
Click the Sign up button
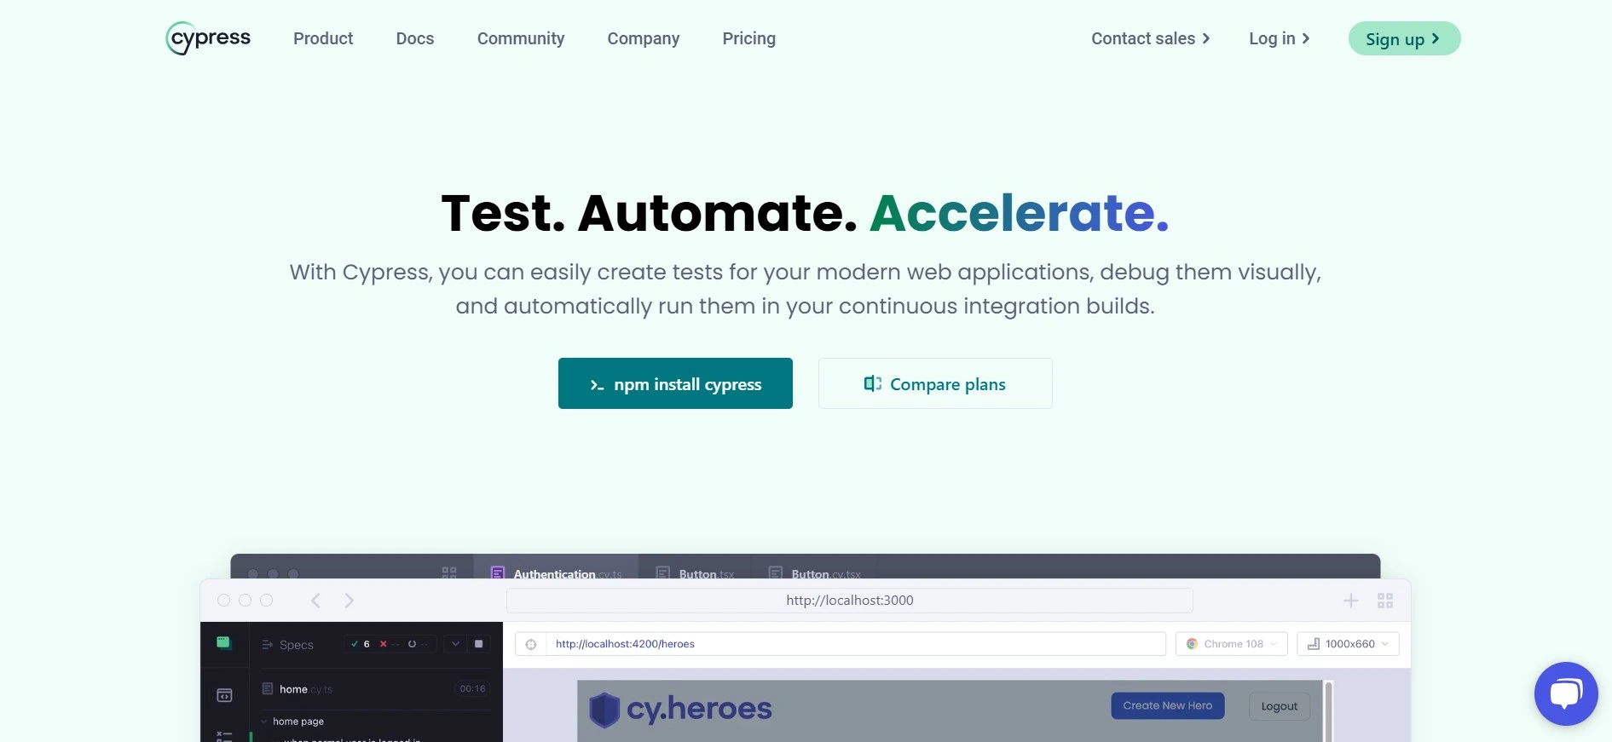tap(1404, 38)
